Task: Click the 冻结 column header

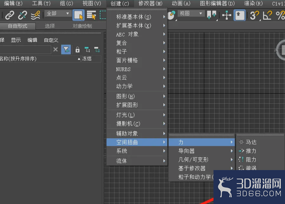Action: pyautogui.click(x=91, y=59)
